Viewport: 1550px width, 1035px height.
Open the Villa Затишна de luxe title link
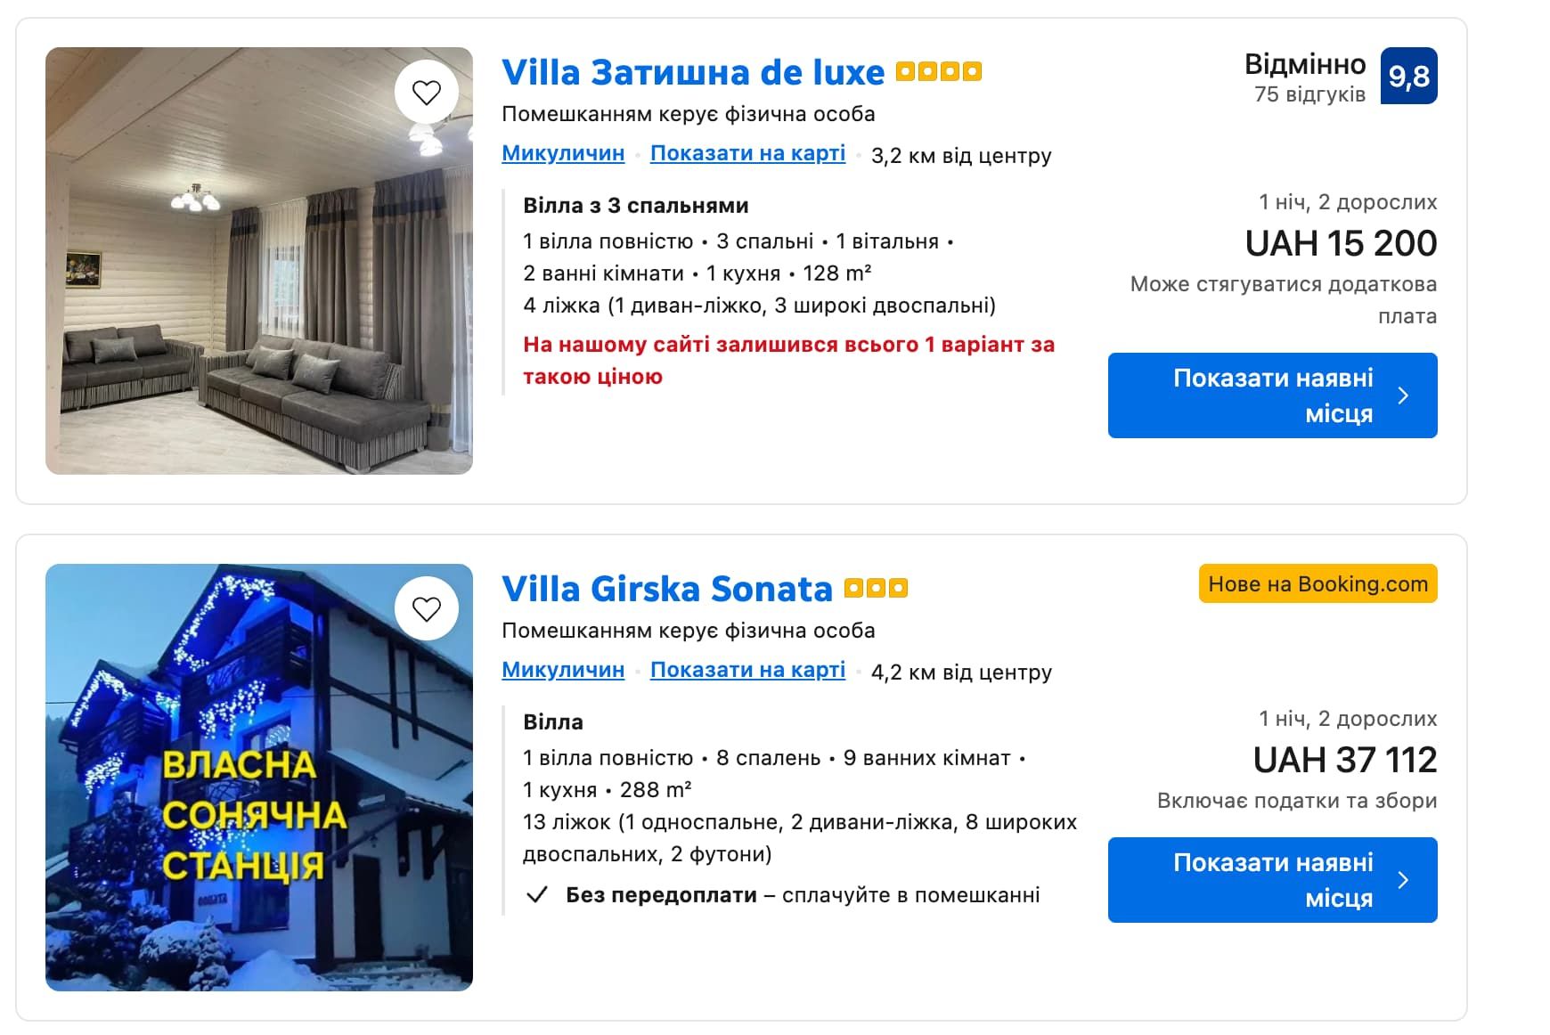coord(692,72)
